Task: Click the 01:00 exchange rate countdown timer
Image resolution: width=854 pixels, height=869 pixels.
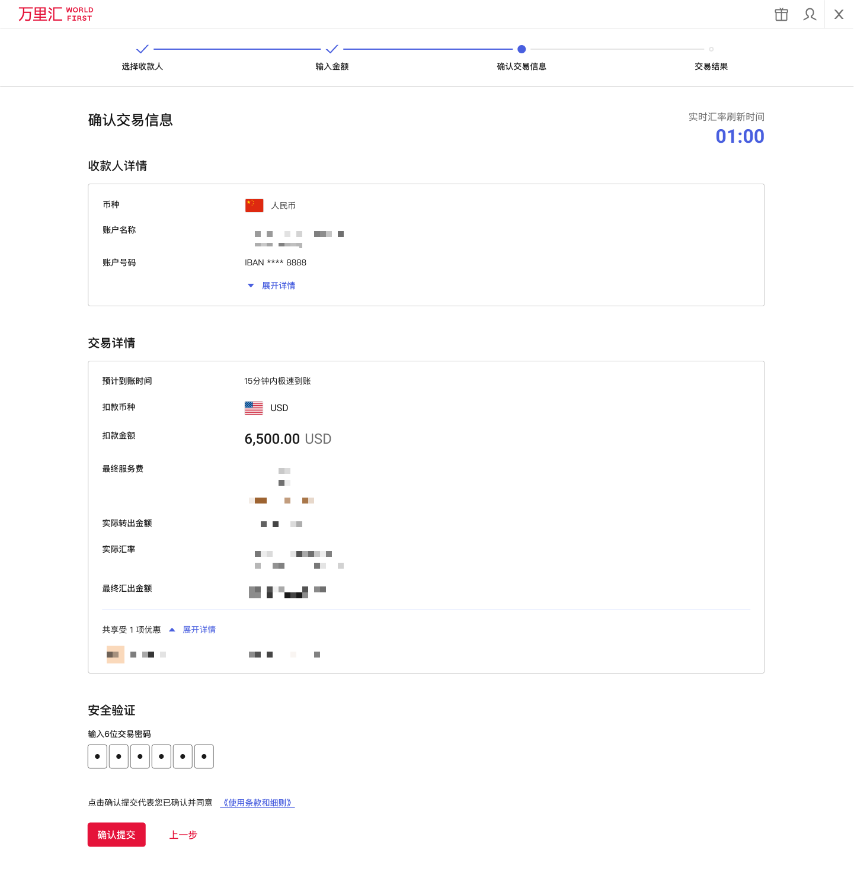Action: [740, 136]
